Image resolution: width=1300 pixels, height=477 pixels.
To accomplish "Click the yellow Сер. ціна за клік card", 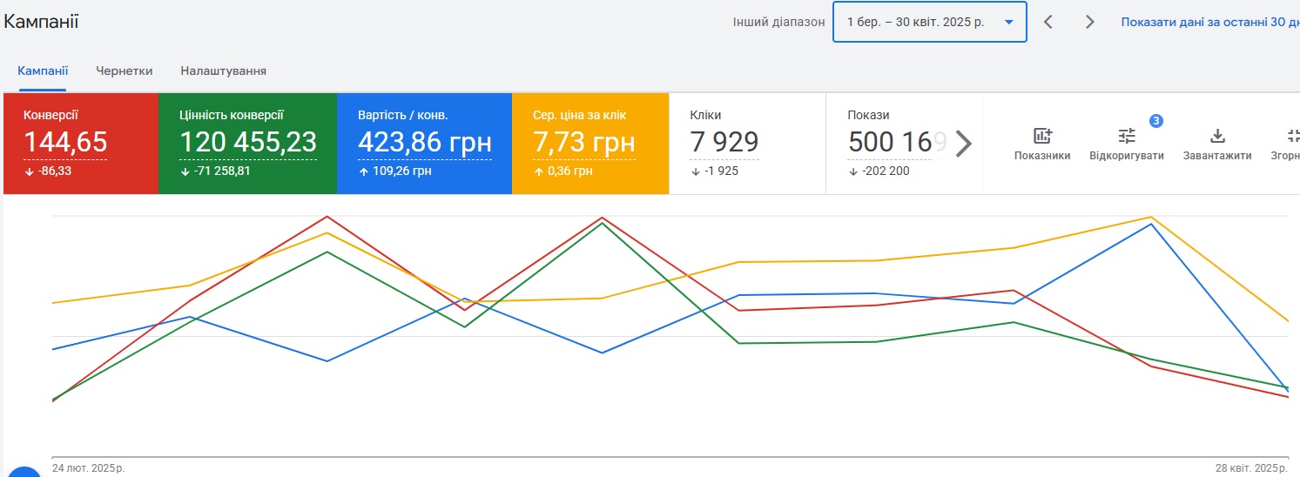I will (x=590, y=144).
